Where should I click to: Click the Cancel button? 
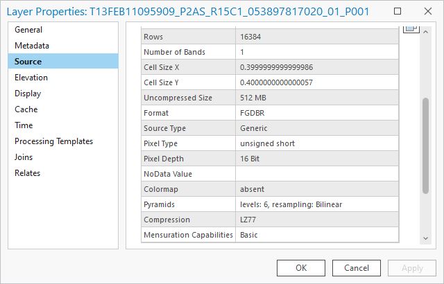[357, 268]
